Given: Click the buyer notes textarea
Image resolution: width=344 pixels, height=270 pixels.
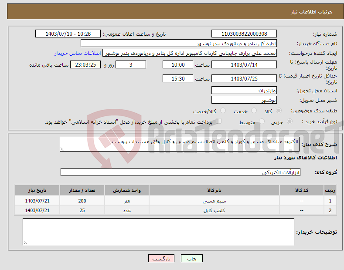Looking at the screenshot, I should [x=158, y=232].
